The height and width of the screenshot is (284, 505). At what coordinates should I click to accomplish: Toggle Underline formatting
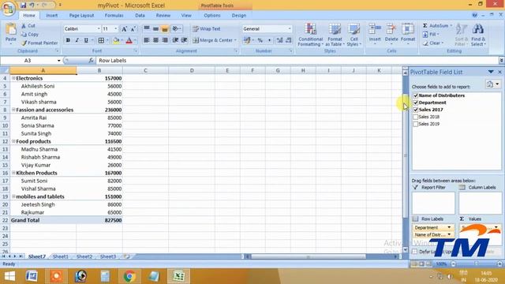point(86,40)
